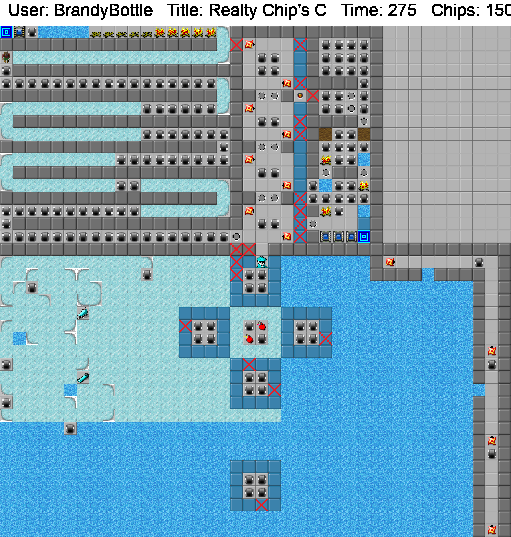This screenshot has width=511, height=537.
Task: Click the upper-right red bomb
Action: 262,326
